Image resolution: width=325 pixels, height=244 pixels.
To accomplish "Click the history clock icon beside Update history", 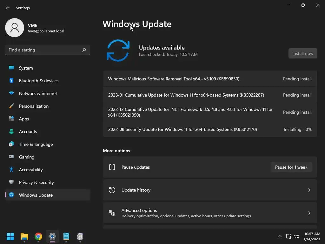I will click(x=112, y=190).
